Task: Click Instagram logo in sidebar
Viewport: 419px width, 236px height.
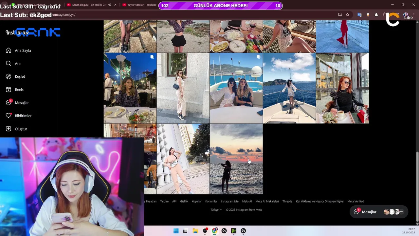Action: [x=17, y=32]
